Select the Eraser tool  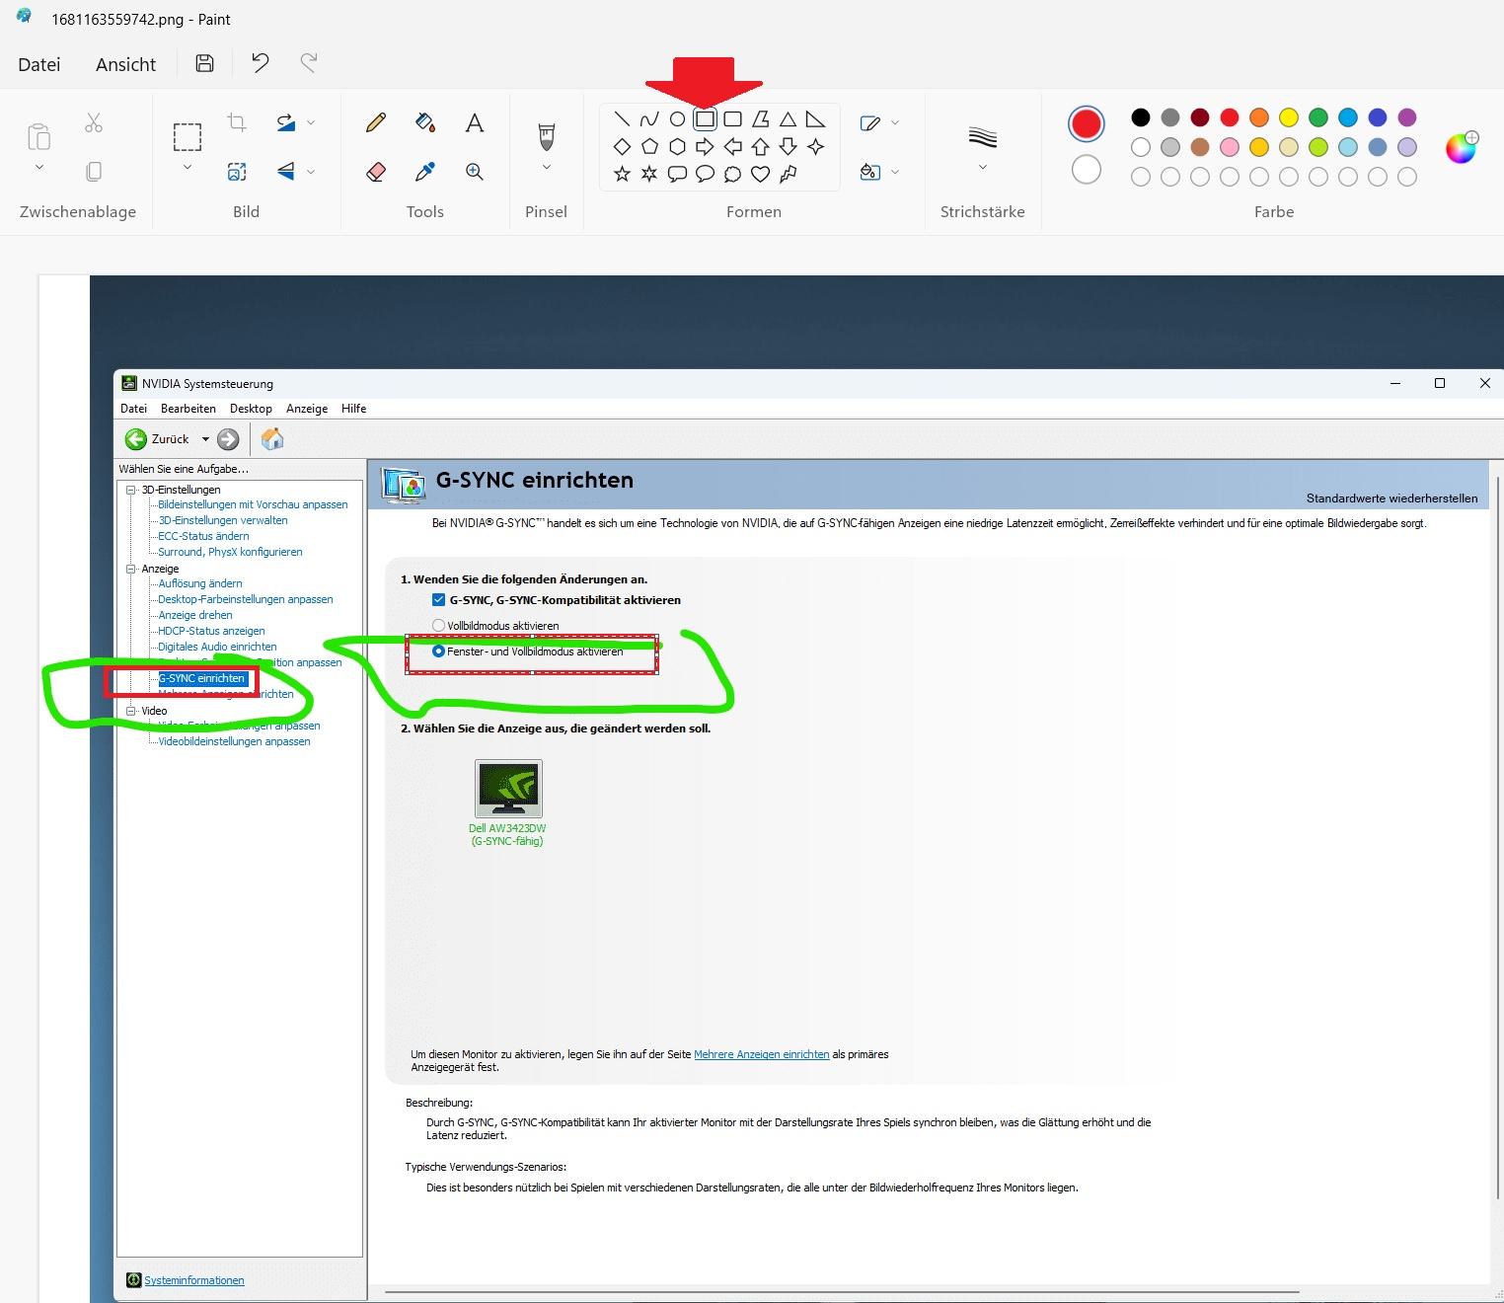(376, 172)
